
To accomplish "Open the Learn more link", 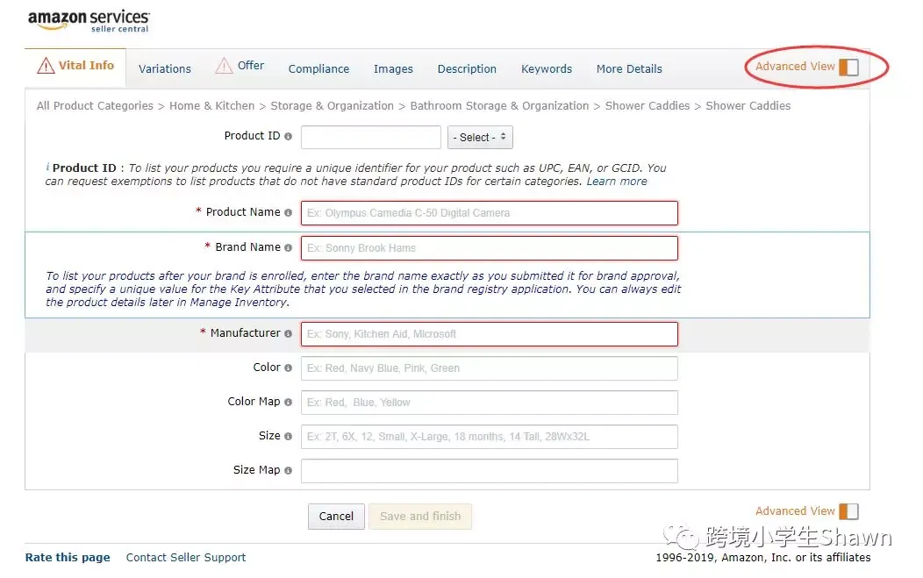I will pos(616,182).
